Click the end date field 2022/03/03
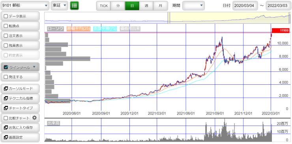The width and height of the screenshot is (292, 144). point(279,6)
